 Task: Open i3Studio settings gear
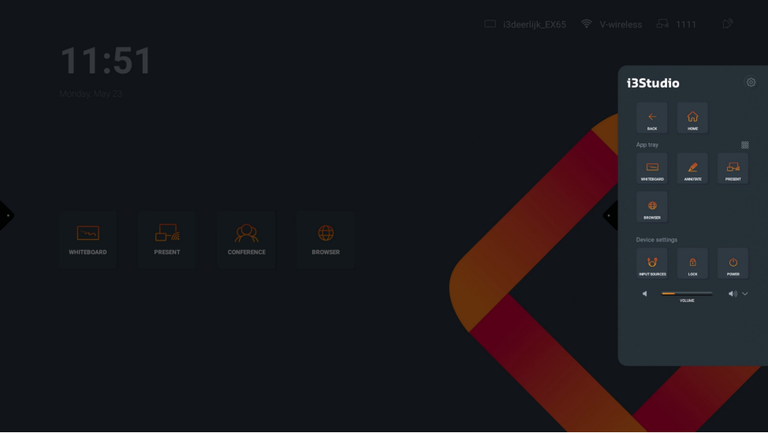751,83
